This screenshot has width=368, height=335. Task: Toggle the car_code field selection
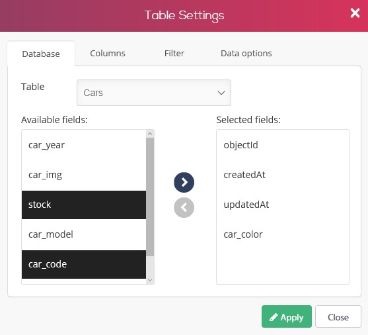coord(84,264)
